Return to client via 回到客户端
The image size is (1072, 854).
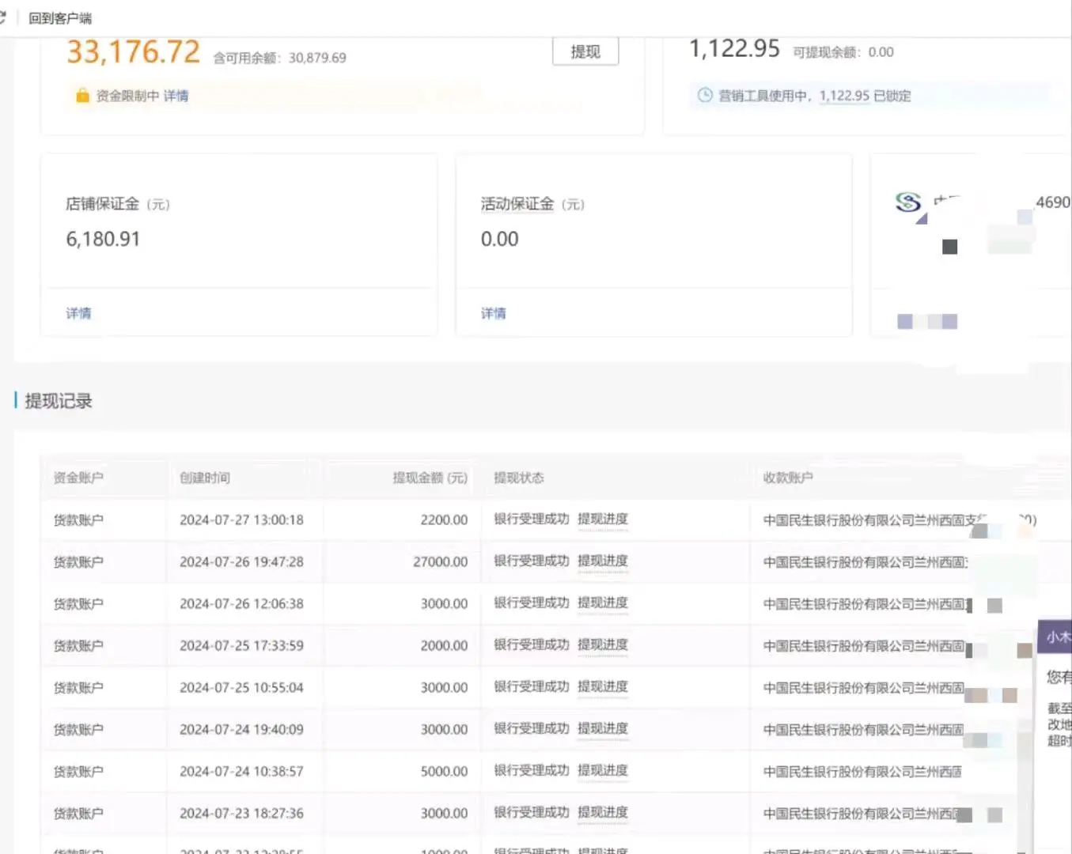click(60, 18)
